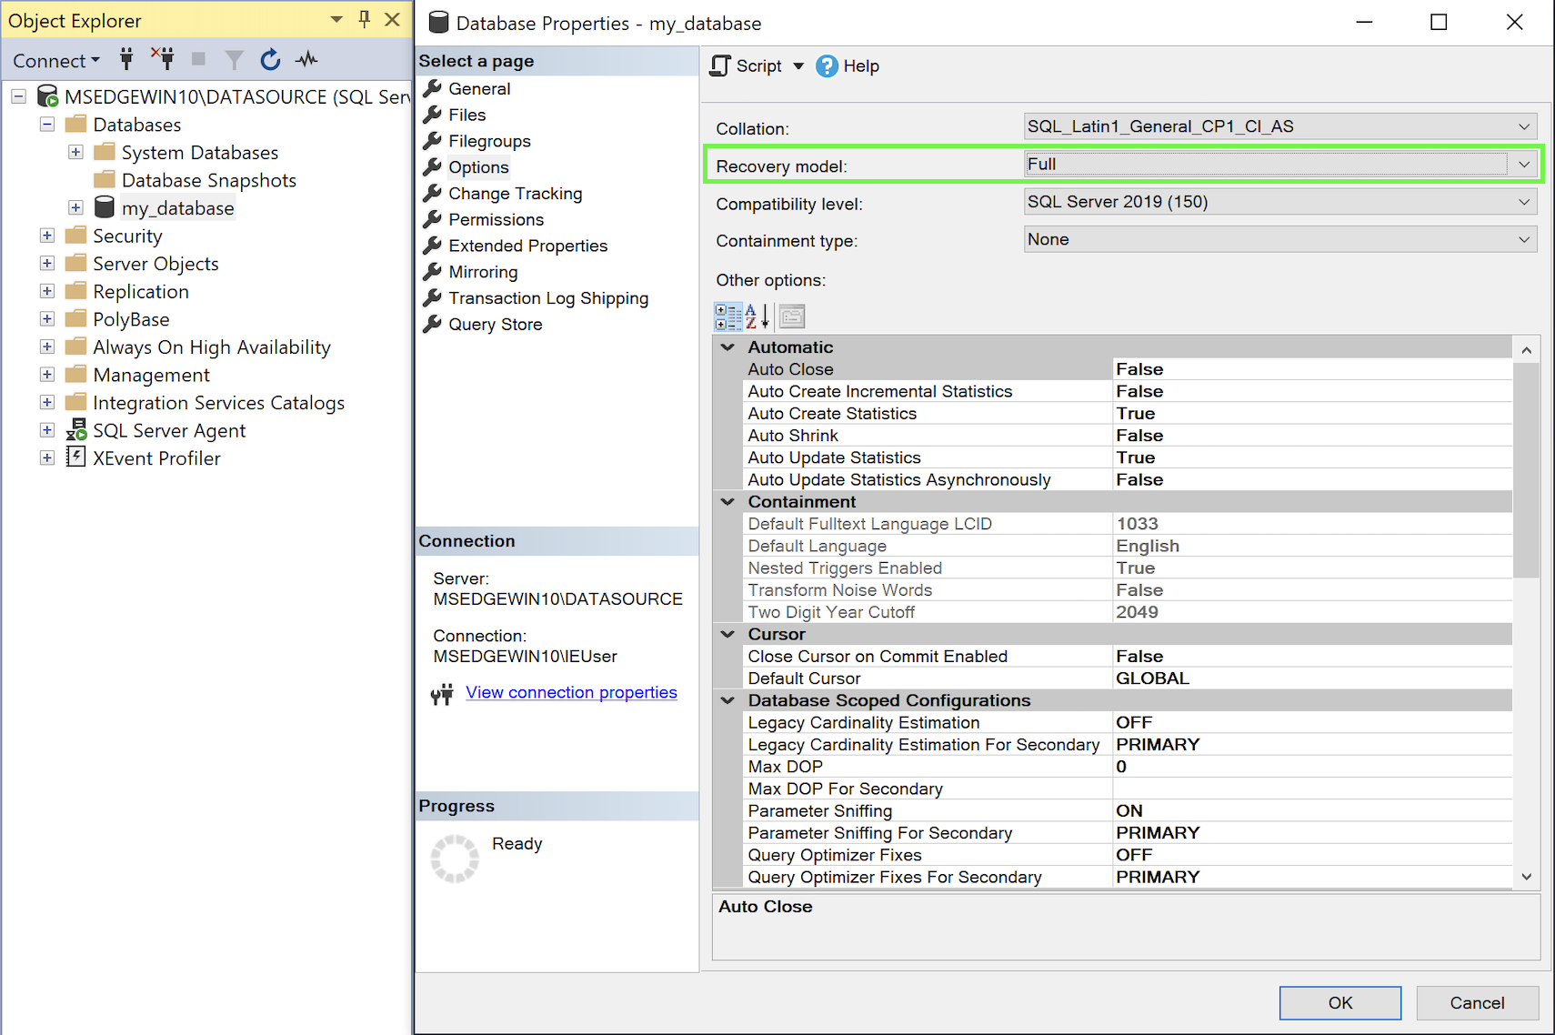This screenshot has height=1035, width=1555.
Task: Click the Disconnect icon in Object Explorer toolbar
Action: [163, 59]
